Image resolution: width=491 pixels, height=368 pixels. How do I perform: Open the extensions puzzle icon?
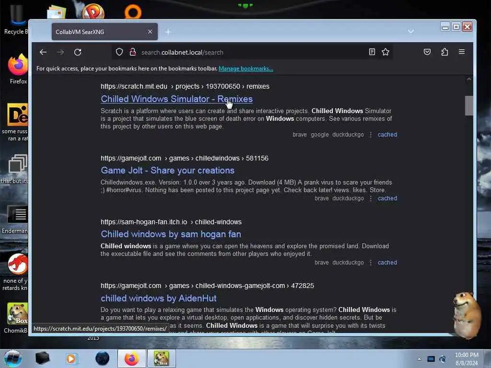444,52
